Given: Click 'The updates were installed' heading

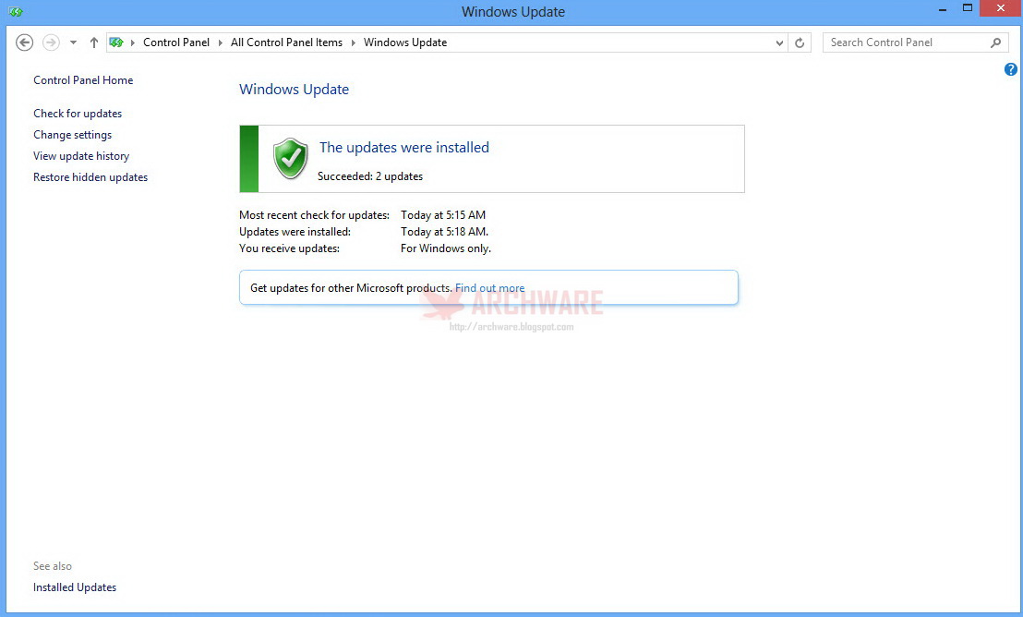Looking at the screenshot, I should coord(403,148).
